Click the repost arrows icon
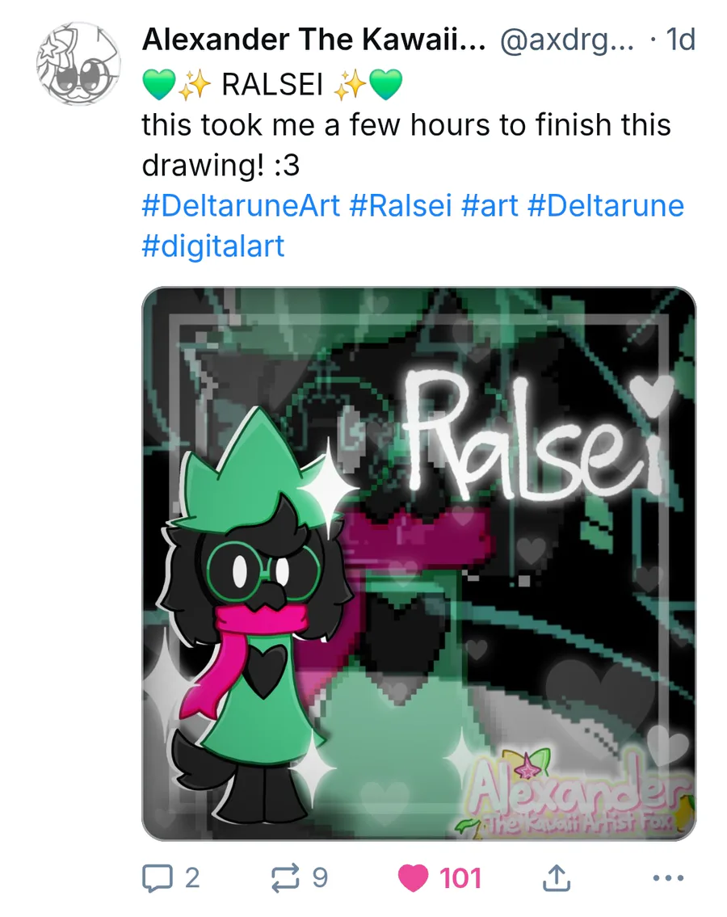The width and height of the screenshot is (727, 917). click(x=285, y=878)
